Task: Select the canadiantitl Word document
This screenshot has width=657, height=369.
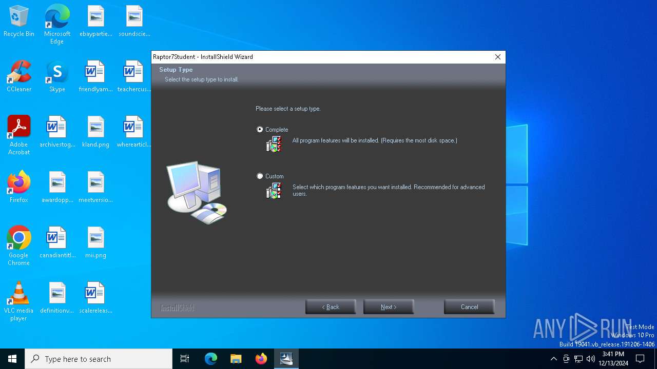Action: click(x=57, y=243)
